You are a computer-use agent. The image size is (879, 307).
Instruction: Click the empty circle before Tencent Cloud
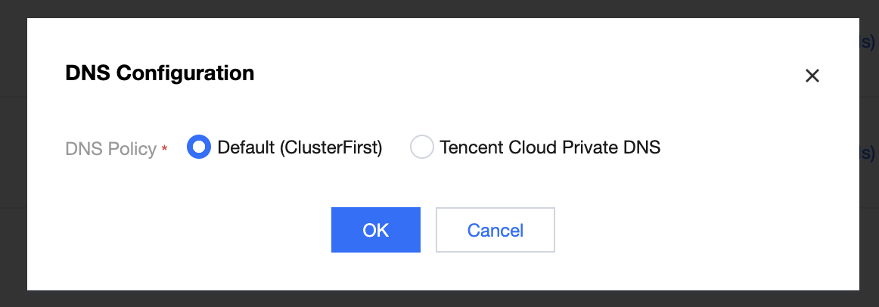pos(421,147)
